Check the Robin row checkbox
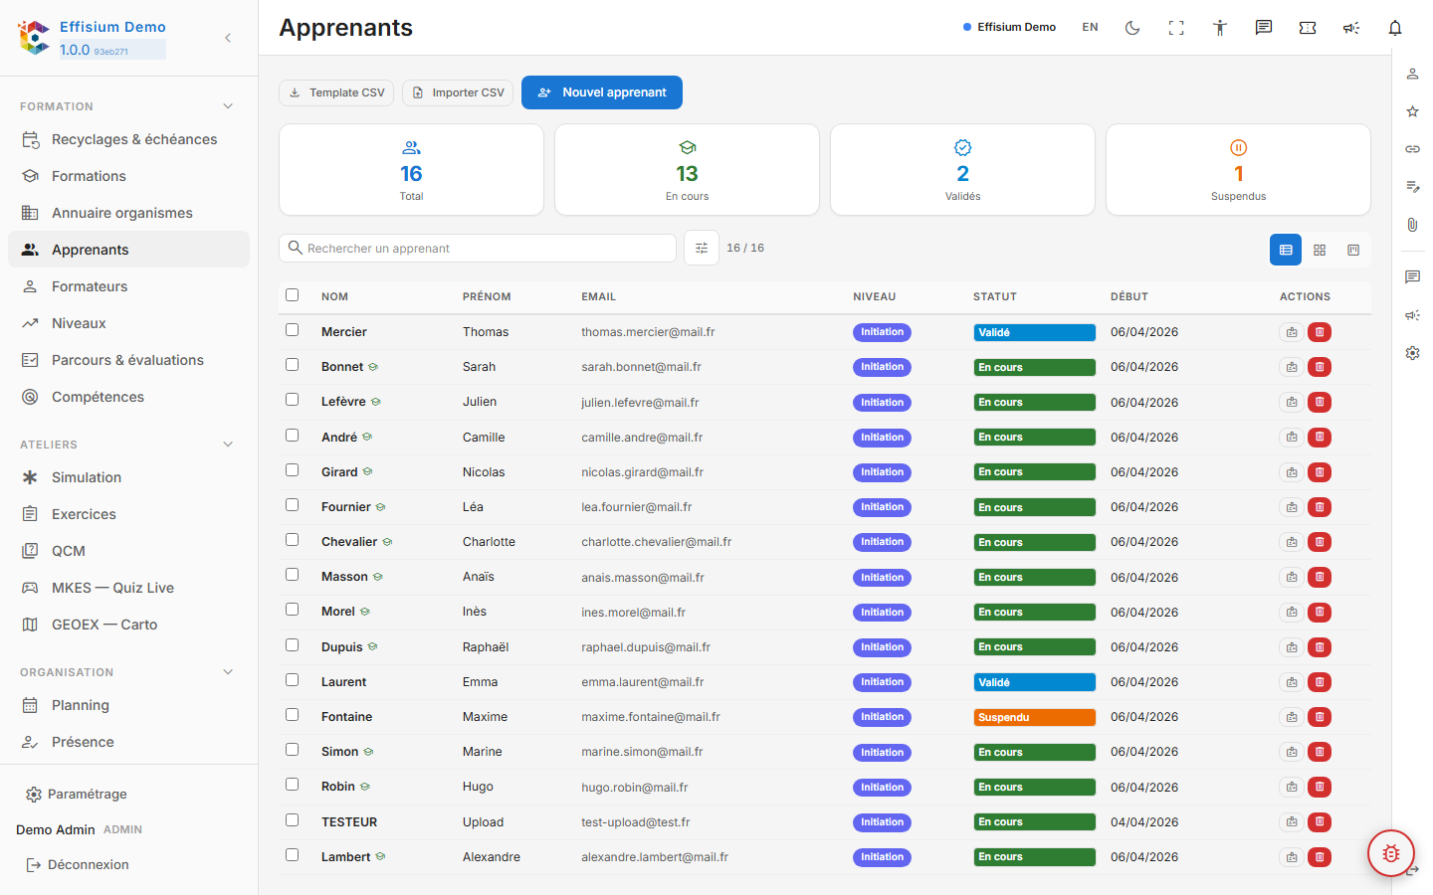 (293, 785)
